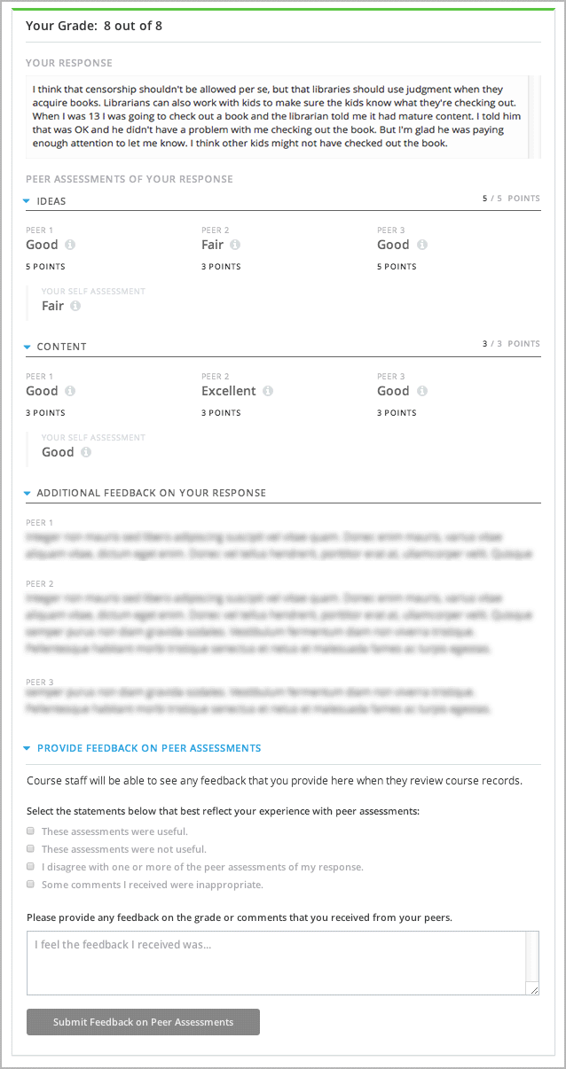Viewport: 566px width, 1069px height.
Task: Check 'These assessments were useful' box
Action: (x=31, y=831)
